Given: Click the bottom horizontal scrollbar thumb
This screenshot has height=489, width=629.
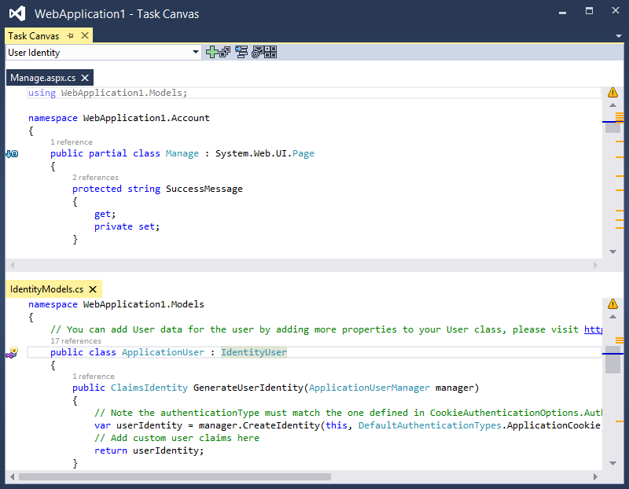Looking at the screenshot, I should point(175,476).
